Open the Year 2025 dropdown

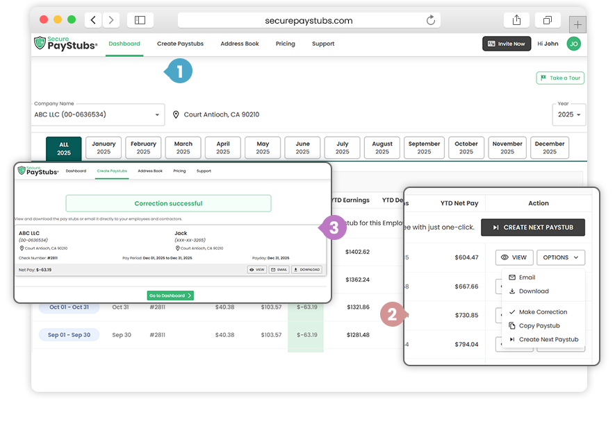(x=569, y=114)
